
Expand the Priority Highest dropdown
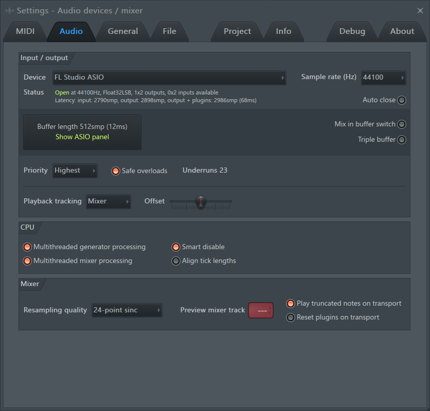click(75, 171)
